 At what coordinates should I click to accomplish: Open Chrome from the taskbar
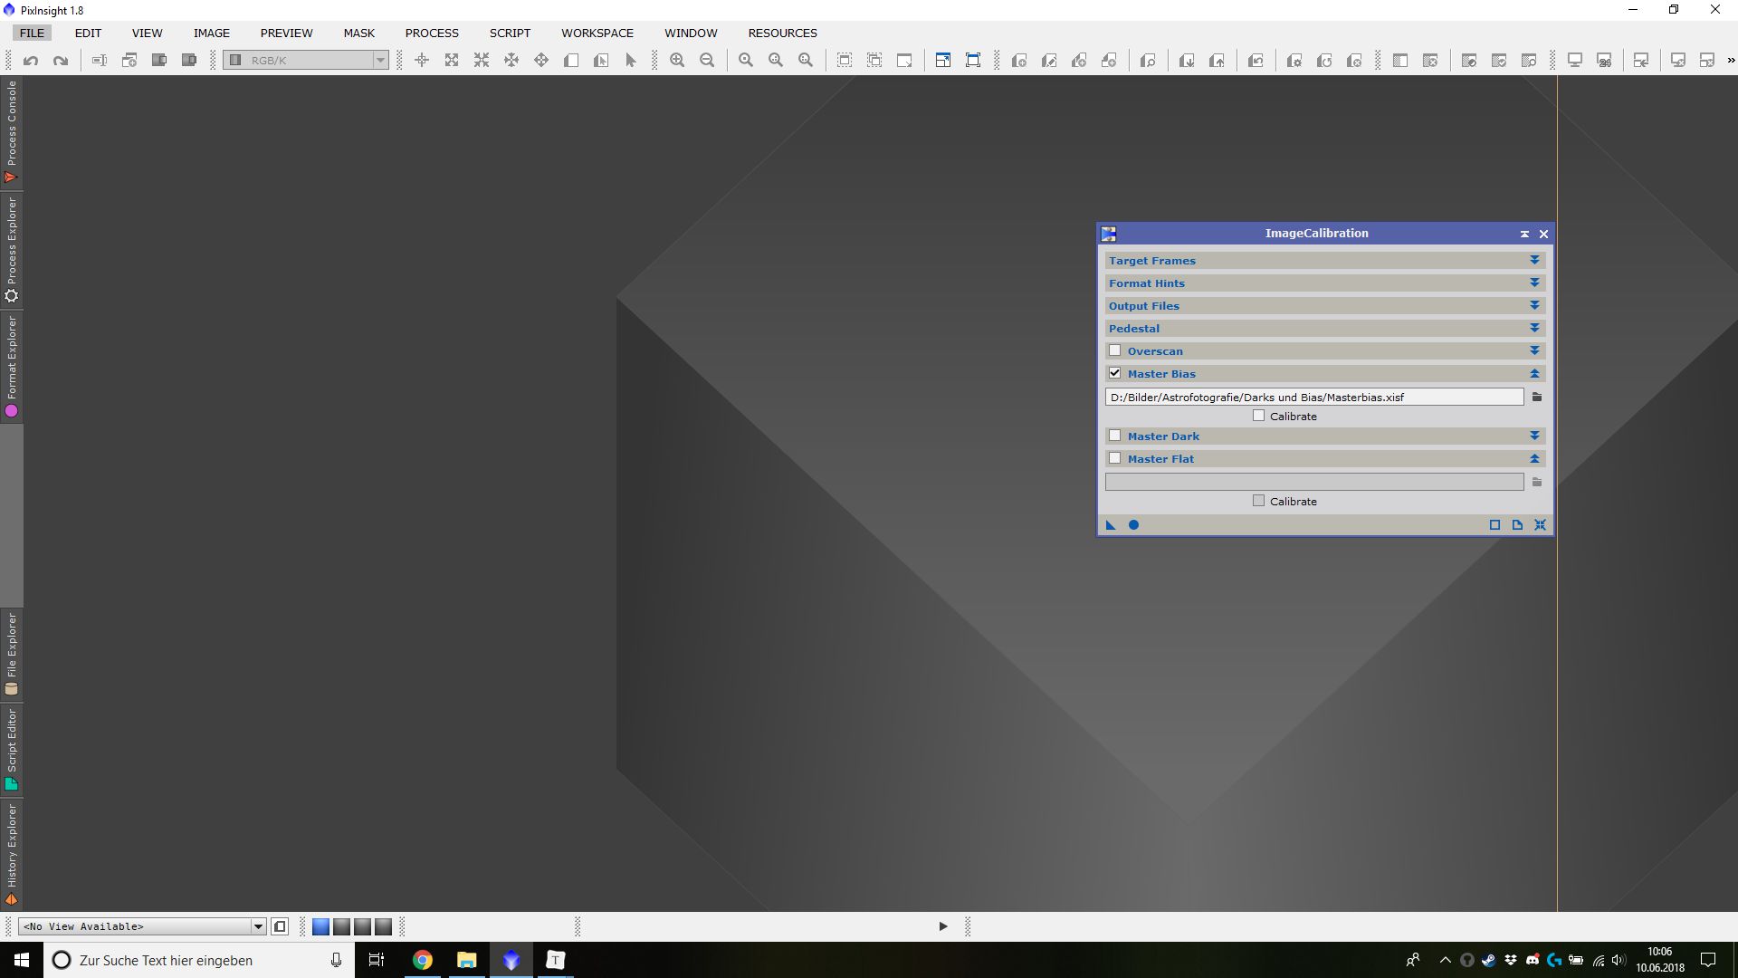(423, 960)
